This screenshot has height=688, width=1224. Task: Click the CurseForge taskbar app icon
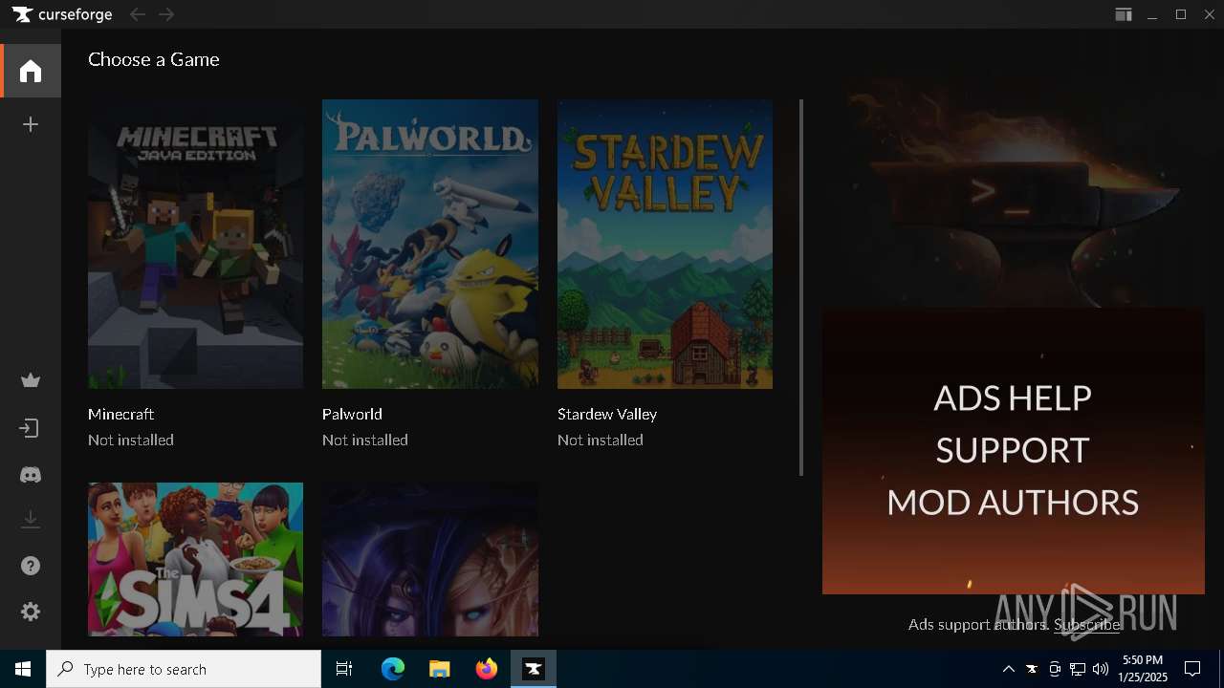pos(533,669)
